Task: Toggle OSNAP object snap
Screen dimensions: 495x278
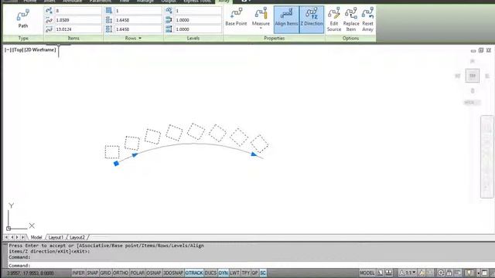Action: point(154,273)
